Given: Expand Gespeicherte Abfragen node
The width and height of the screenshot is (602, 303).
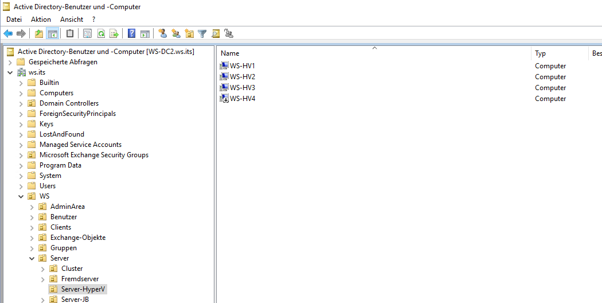Looking at the screenshot, I should (x=10, y=63).
